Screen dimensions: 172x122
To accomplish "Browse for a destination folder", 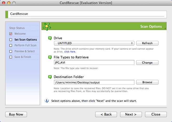I will click(147, 82).
